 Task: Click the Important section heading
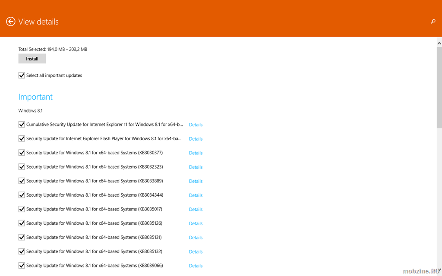[x=35, y=97]
